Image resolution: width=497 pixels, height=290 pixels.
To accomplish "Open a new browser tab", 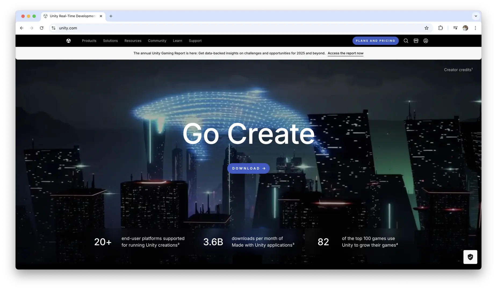I will pos(111,16).
